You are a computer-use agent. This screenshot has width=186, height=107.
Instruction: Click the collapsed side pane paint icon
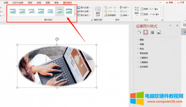click(x=184, y=32)
